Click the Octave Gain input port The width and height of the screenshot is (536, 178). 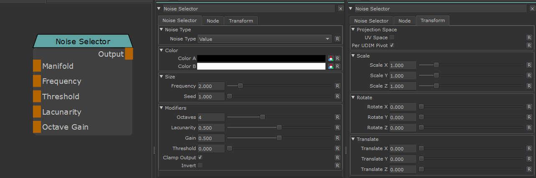tap(37, 127)
